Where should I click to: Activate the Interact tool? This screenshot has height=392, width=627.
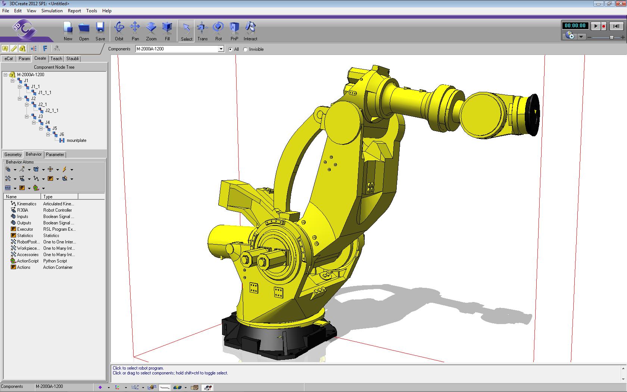coord(250,31)
